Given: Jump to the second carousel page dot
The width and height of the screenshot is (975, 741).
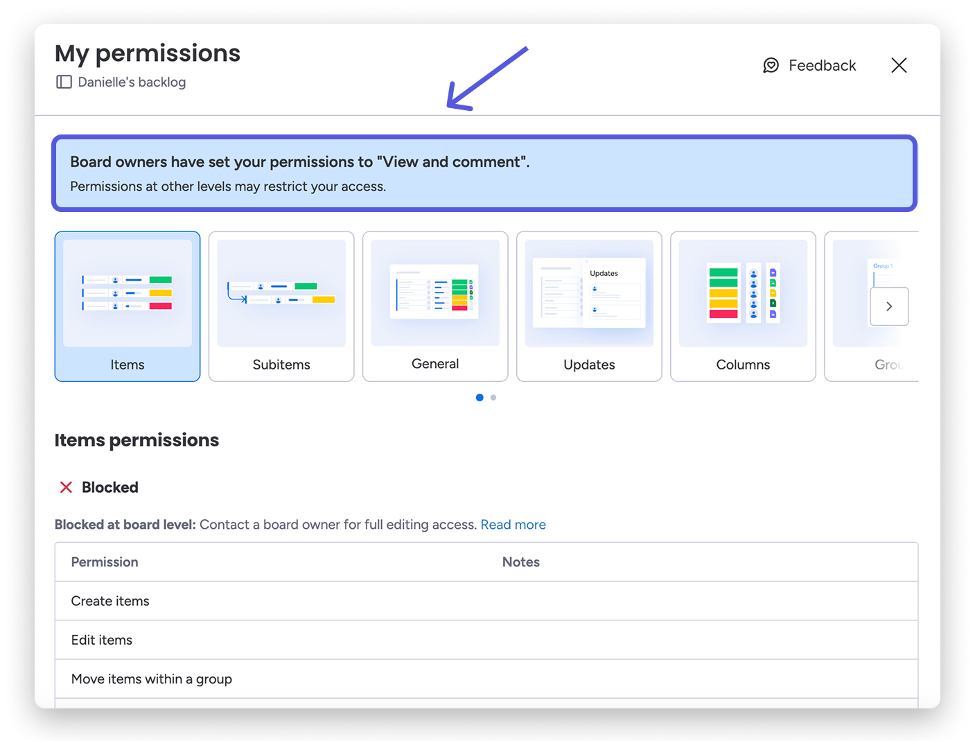Looking at the screenshot, I should [493, 397].
